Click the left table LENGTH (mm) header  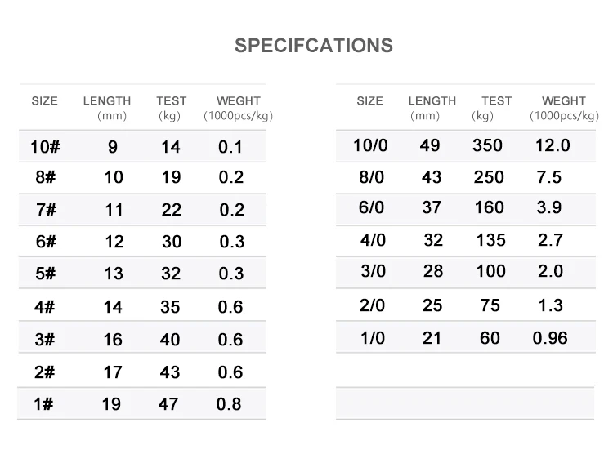pyautogui.click(x=107, y=108)
